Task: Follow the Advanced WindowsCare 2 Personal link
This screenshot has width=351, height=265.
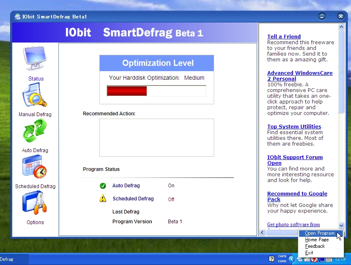Action: tap(300, 76)
